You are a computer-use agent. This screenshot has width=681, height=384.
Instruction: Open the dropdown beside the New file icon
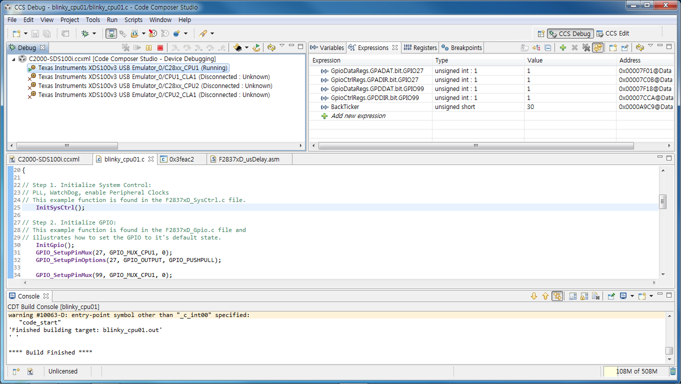pyautogui.click(x=25, y=33)
